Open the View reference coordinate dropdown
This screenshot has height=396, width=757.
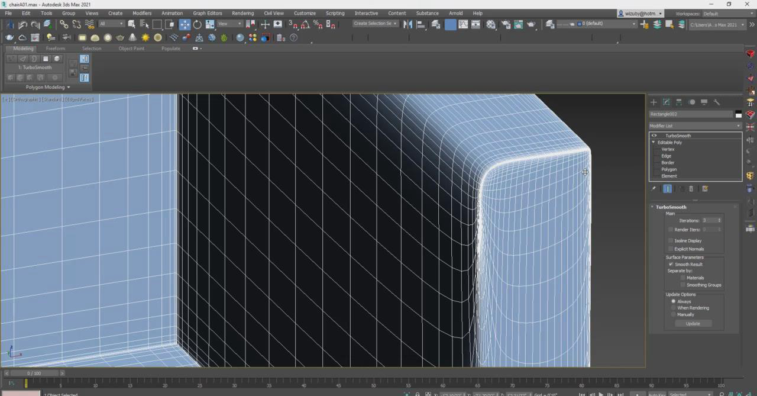point(229,24)
